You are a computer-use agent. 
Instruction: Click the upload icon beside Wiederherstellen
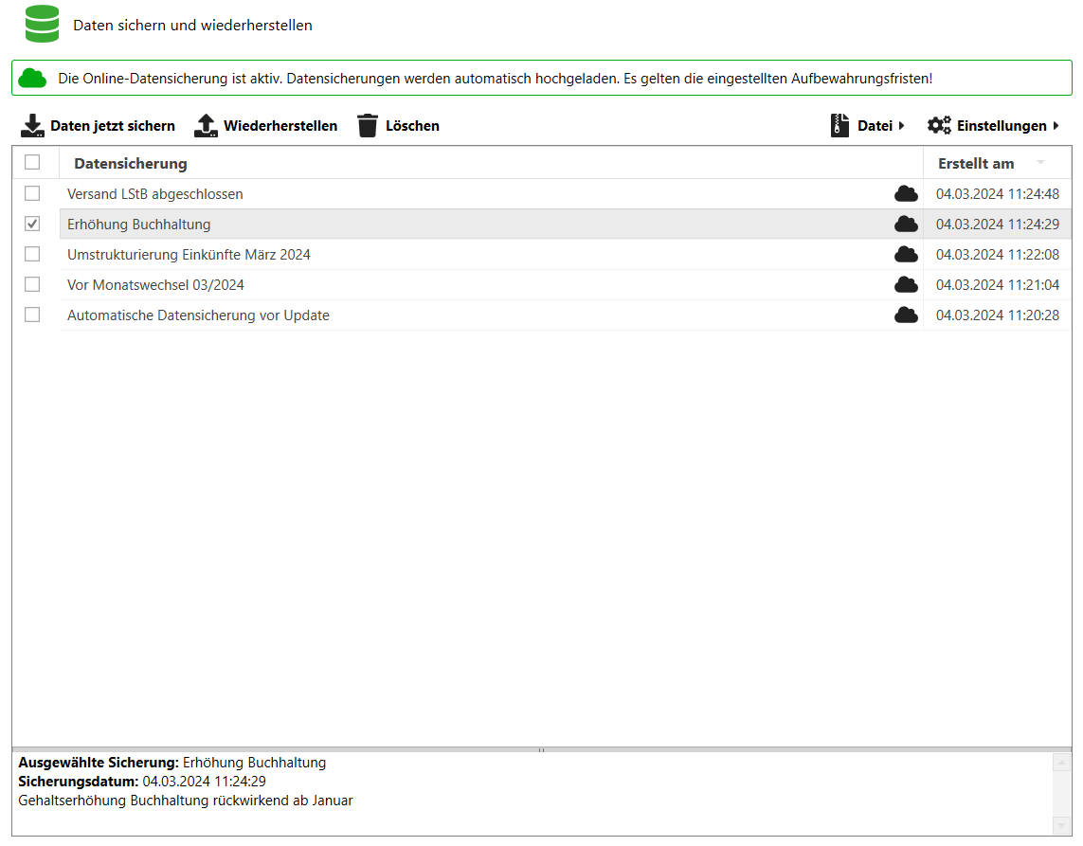coord(206,126)
